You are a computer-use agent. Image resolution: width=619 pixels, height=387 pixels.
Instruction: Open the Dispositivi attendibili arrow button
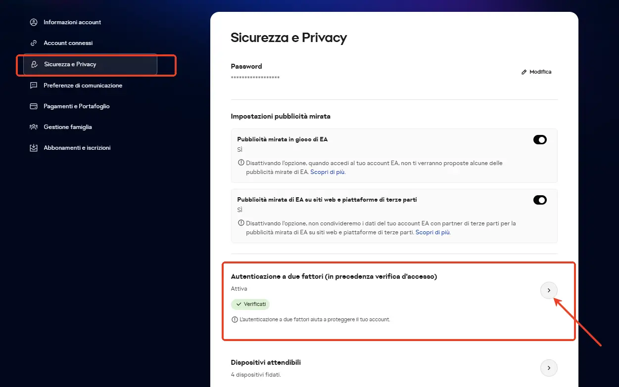[x=549, y=368]
